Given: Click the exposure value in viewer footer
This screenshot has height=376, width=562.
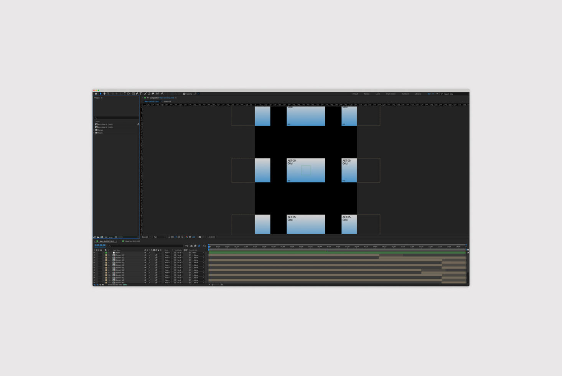Looking at the screenshot, I should [x=193, y=237].
